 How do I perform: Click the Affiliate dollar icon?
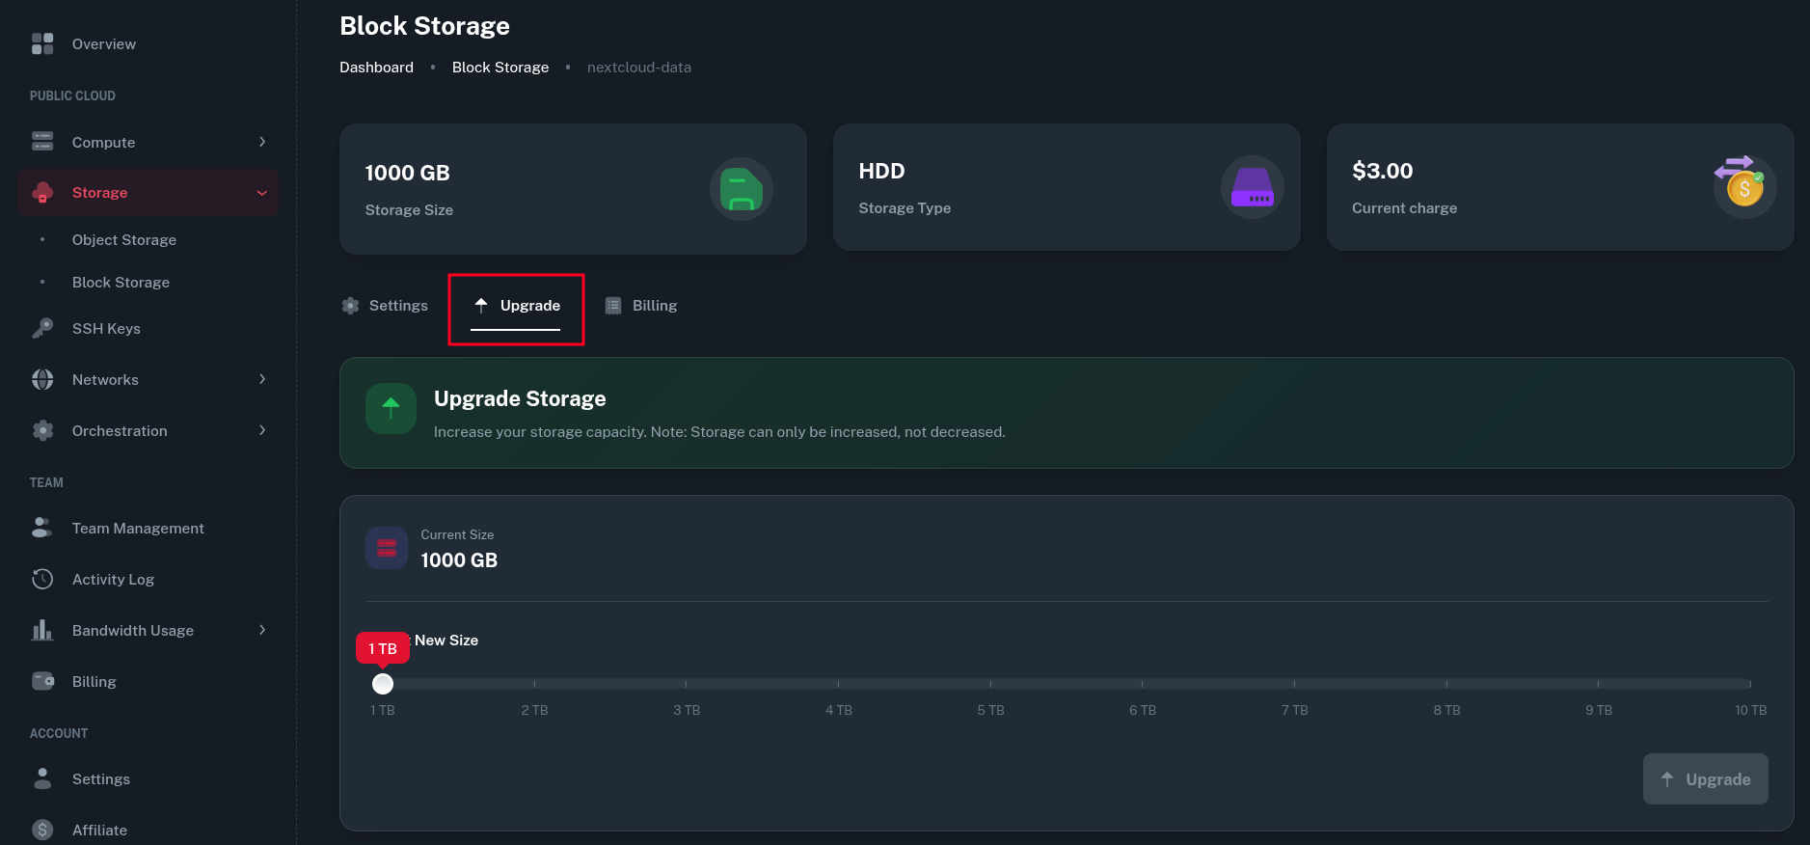tap(42, 830)
